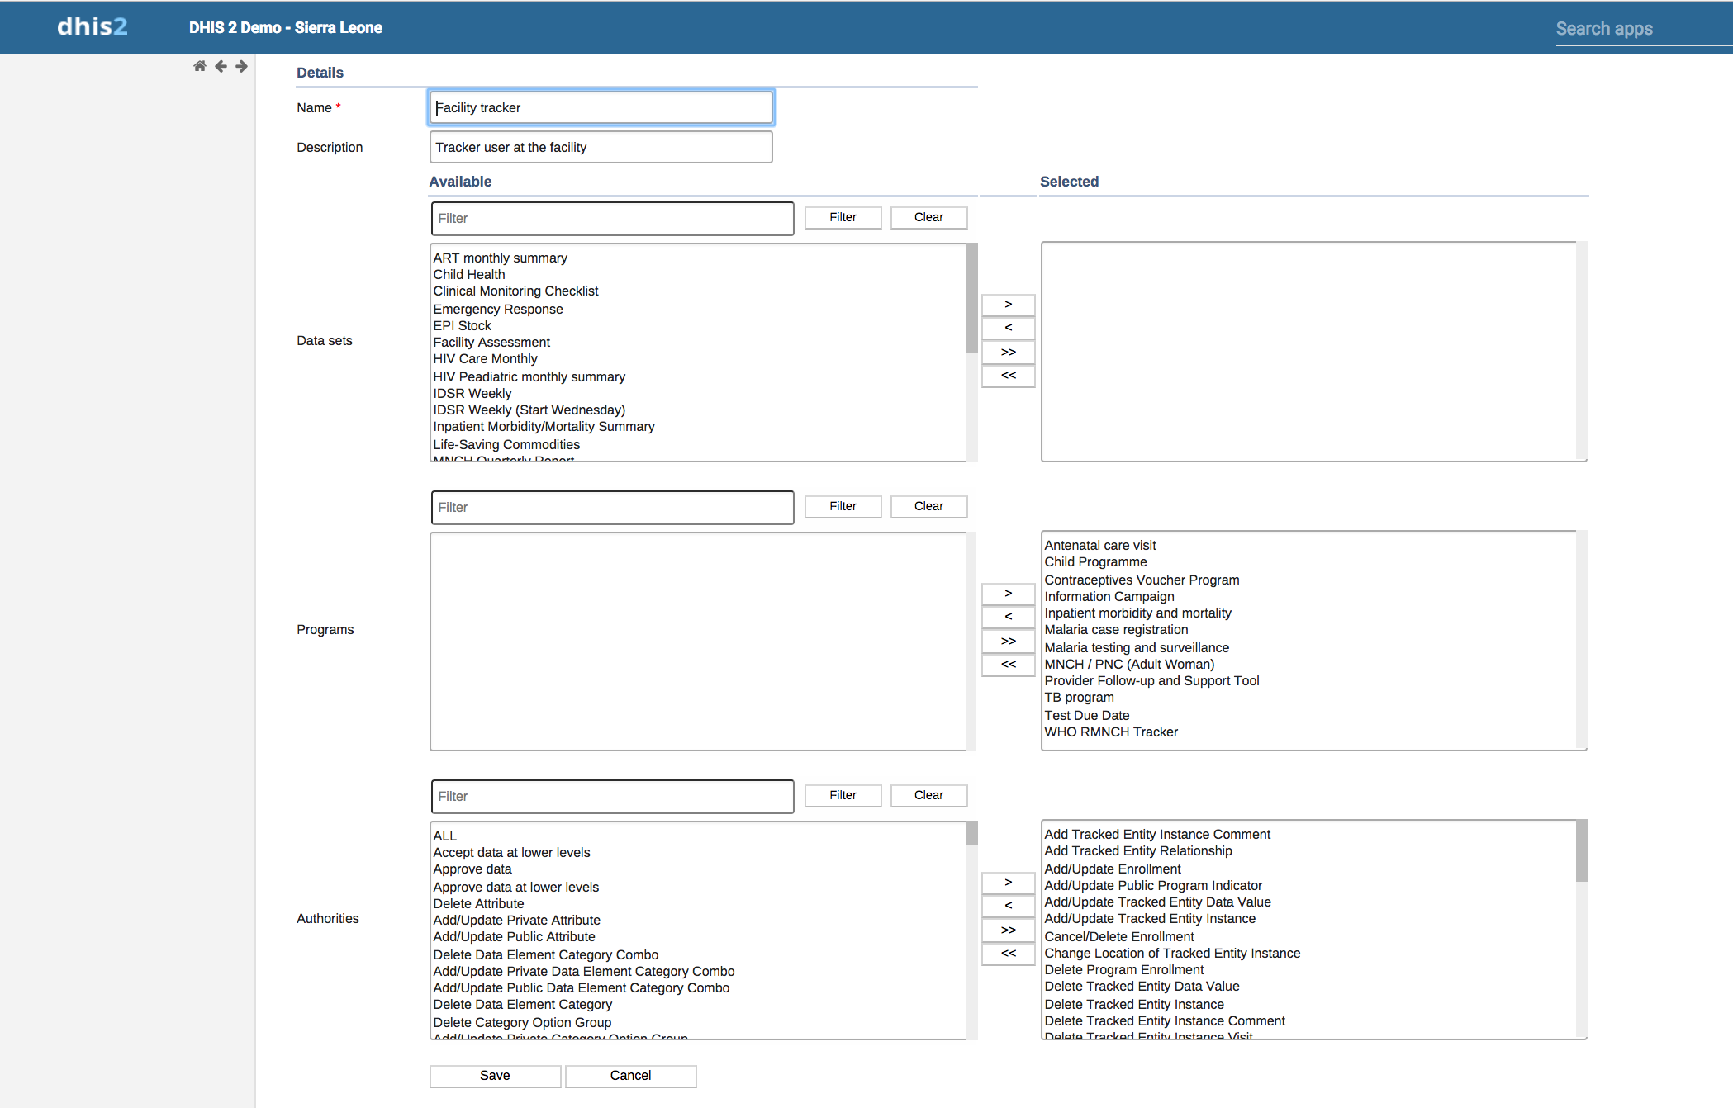Remove selected authority with < button

[x=1008, y=906]
